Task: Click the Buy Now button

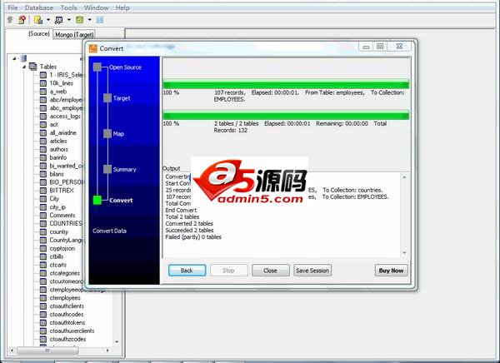Action: click(391, 271)
